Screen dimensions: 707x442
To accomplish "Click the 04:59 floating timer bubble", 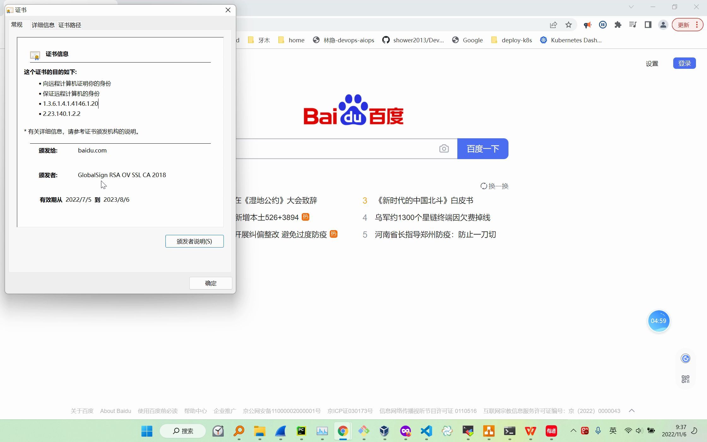I will click(x=658, y=321).
